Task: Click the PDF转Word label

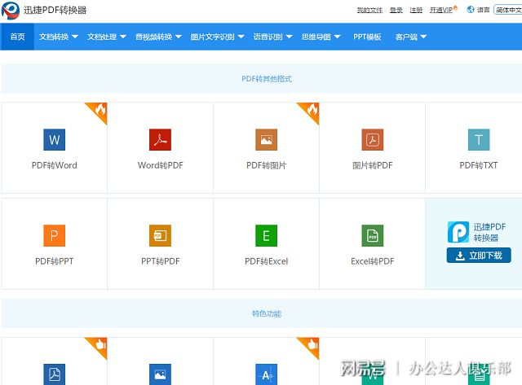Action: click(55, 165)
